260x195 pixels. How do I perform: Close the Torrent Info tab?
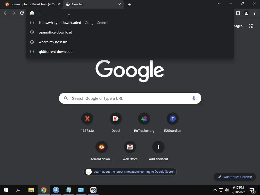pos(59,5)
